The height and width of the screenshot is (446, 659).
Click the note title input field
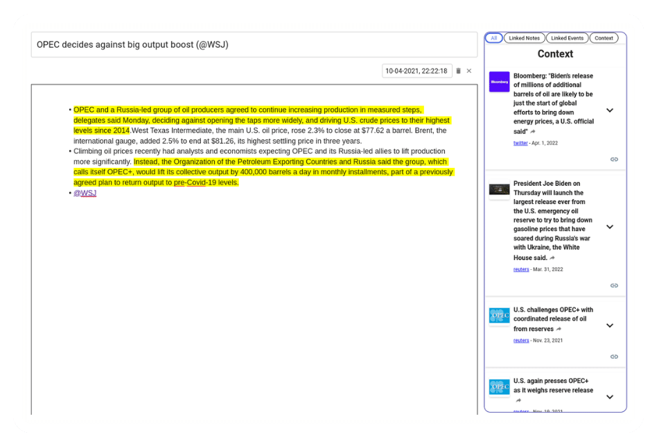[x=254, y=45]
